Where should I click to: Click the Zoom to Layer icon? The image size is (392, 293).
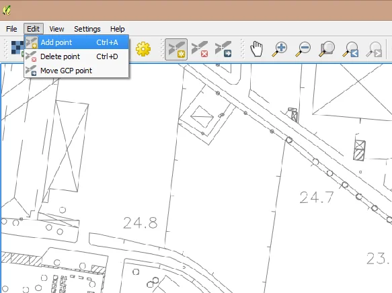coord(327,49)
